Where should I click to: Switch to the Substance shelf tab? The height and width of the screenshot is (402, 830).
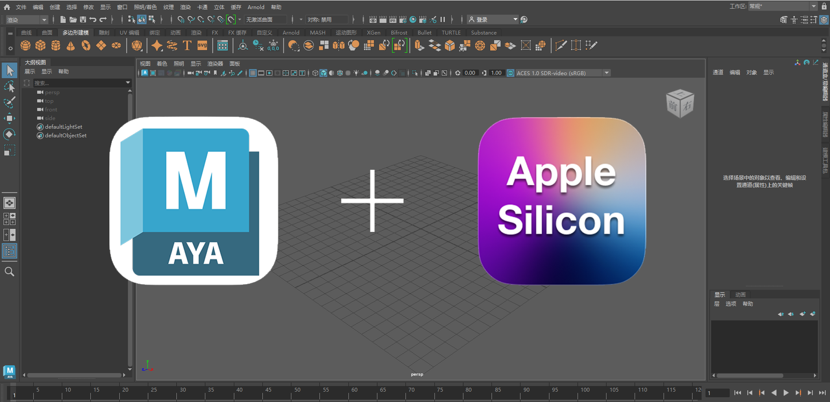click(x=484, y=33)
